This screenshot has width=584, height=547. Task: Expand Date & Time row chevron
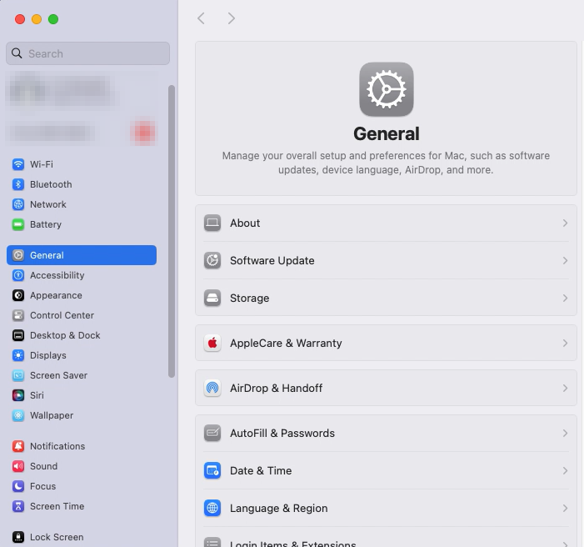pos(565,470)
